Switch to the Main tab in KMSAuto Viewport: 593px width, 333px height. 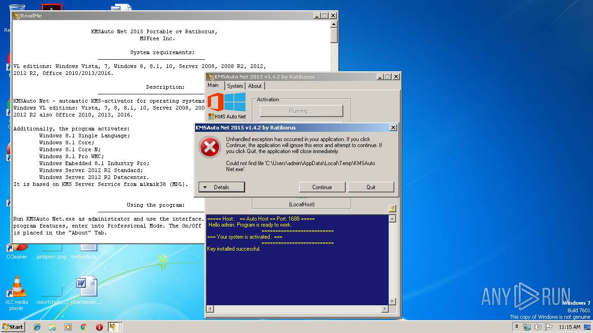(213, 86)
